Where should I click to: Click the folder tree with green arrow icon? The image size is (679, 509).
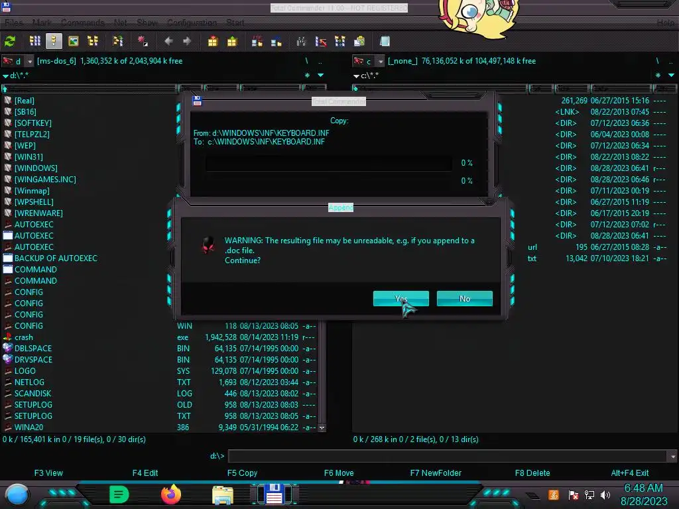click(x=118, y=42)
